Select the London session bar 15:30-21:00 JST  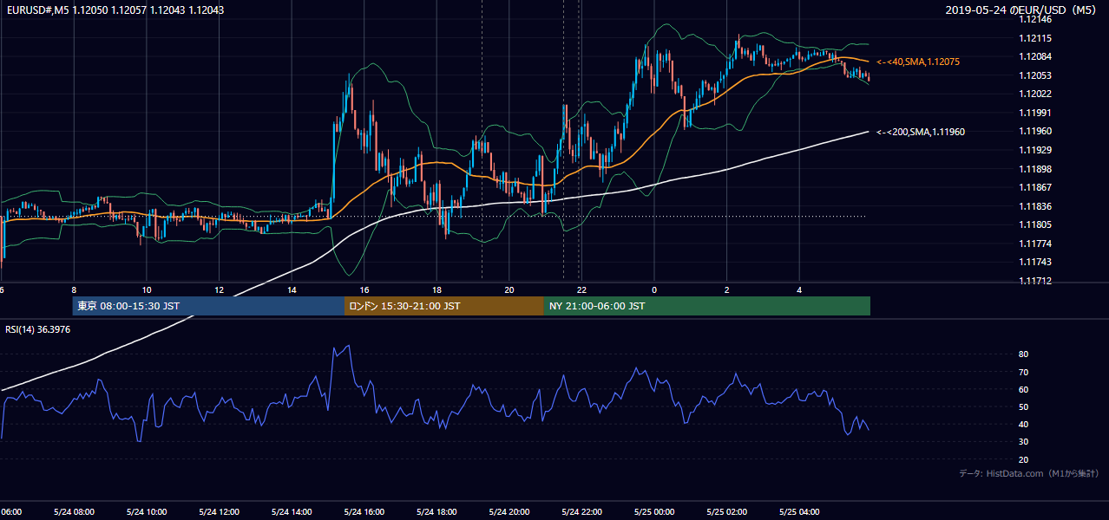[444, 306]
